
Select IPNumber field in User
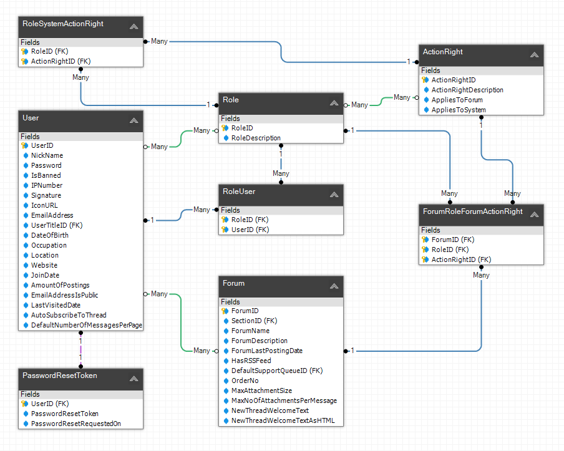pyautogui.click(x=80, y=185)
